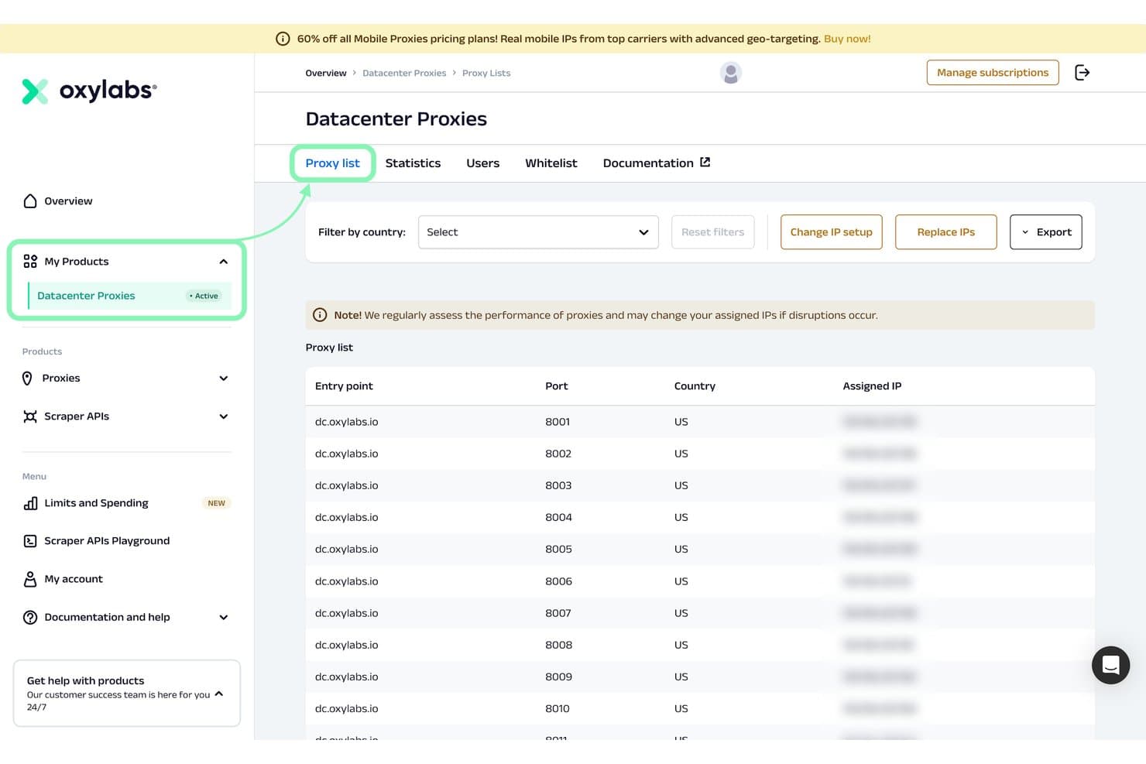Click the Proxies location pin icon
The image size is (1146, 764).
point(27,379)
